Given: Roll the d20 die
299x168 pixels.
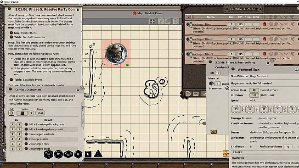Looking at the screenshot, I should click(x=48, y=154).
